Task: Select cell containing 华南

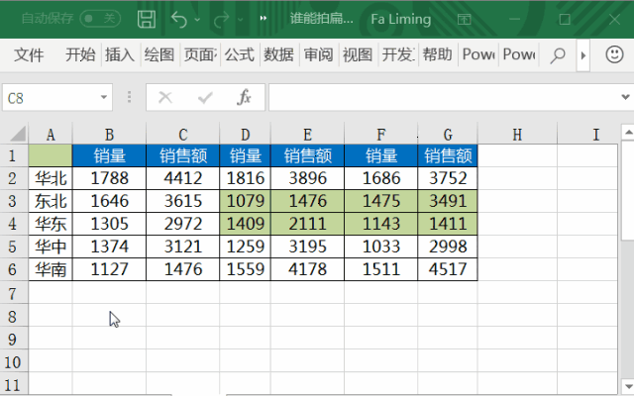Action: tap(51, 269)
